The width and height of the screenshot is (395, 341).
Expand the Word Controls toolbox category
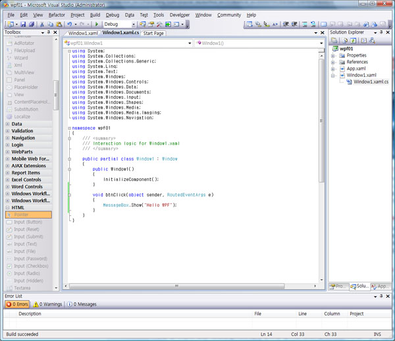pyautogui.click(x=7, y=186)
